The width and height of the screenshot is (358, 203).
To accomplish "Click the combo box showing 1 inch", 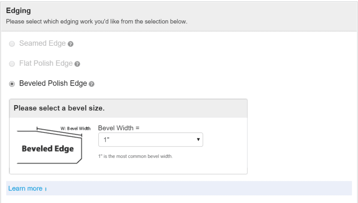I will 150,139.
